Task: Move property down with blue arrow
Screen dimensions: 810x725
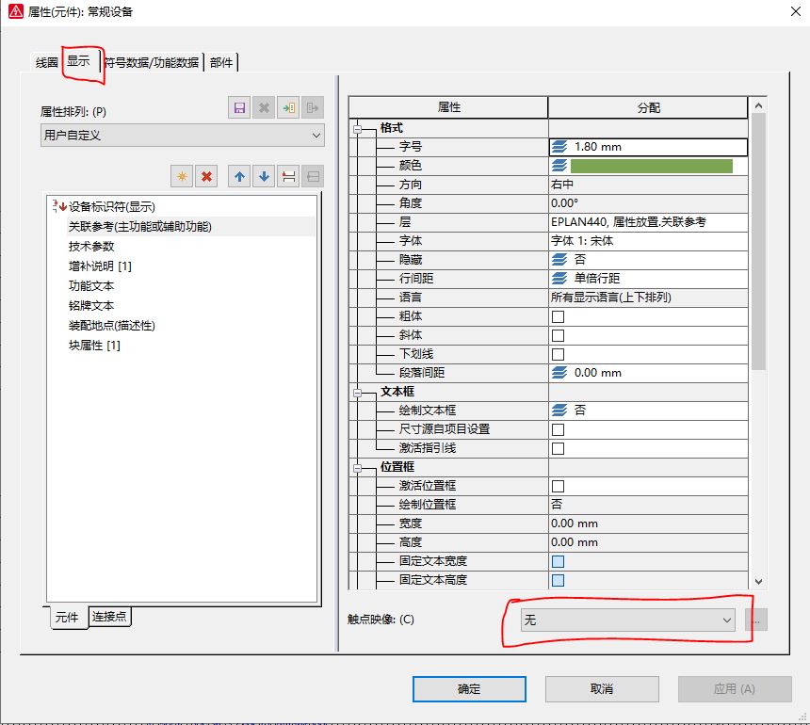Action: pos(264,176)
